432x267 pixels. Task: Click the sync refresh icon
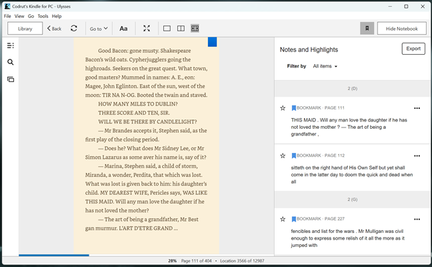[73, 29]
